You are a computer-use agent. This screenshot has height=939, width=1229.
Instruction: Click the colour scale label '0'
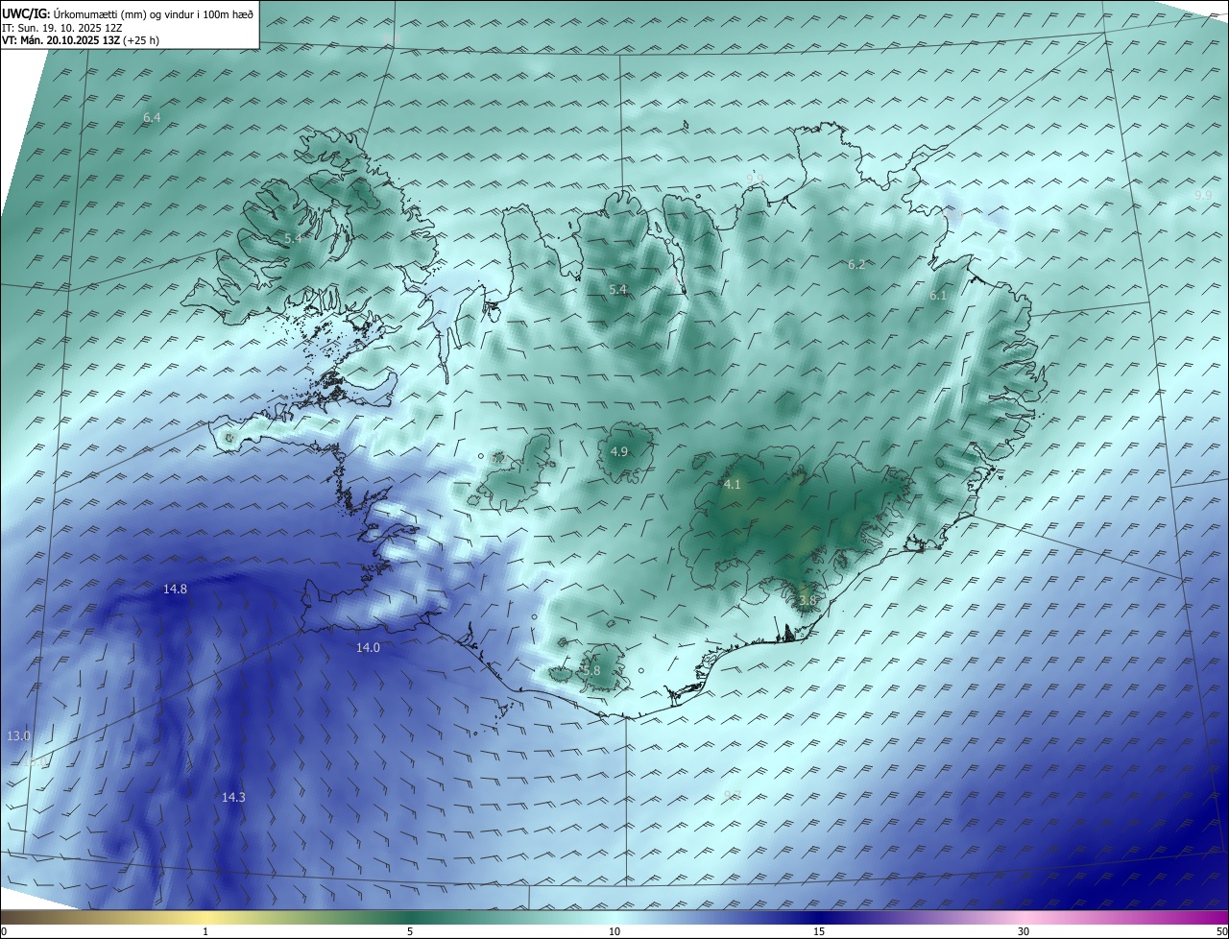click(x=4, y=931)
